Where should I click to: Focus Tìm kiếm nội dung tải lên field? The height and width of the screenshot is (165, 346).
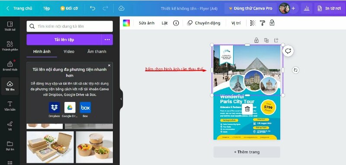pos(70,26)
